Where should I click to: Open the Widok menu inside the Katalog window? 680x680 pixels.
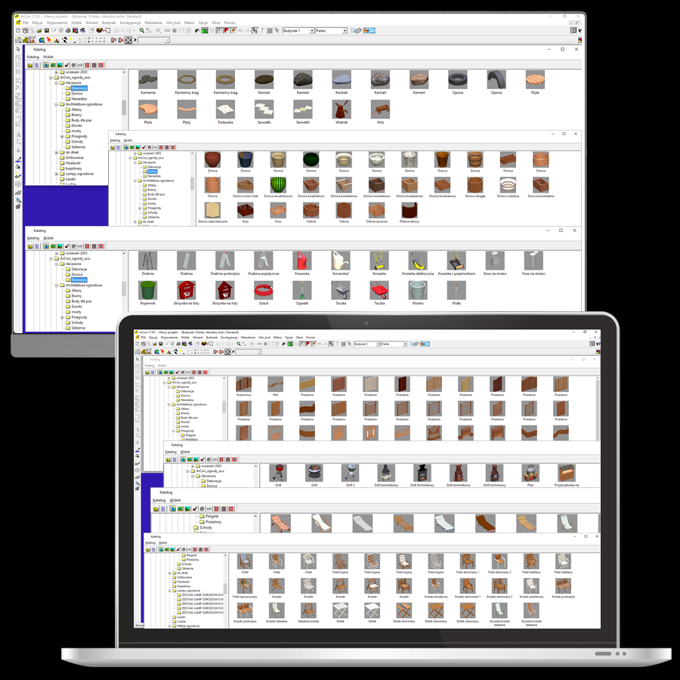pyautogui.click(x=48, y=57)
